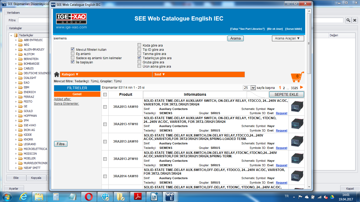Check 'Ürün adına göre ara'
The image size is (360, 202).
139,66
